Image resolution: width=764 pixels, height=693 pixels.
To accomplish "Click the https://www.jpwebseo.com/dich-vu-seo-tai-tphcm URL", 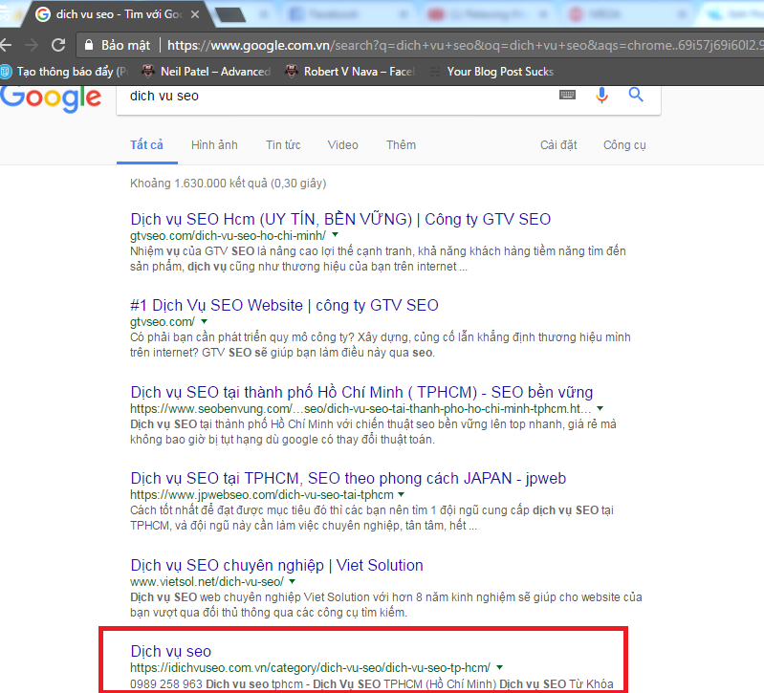I will (x=262, y=495).
